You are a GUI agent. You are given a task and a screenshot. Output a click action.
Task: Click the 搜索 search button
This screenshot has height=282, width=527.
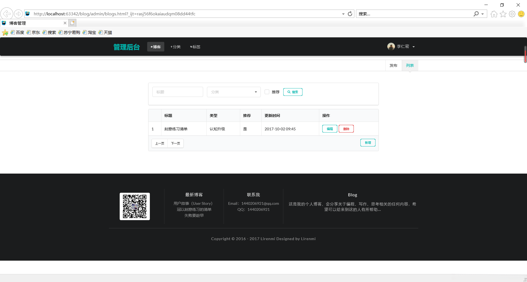[x=293, y=92]
